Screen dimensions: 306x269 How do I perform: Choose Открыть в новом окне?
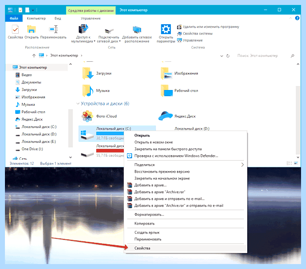click(153, 142)
